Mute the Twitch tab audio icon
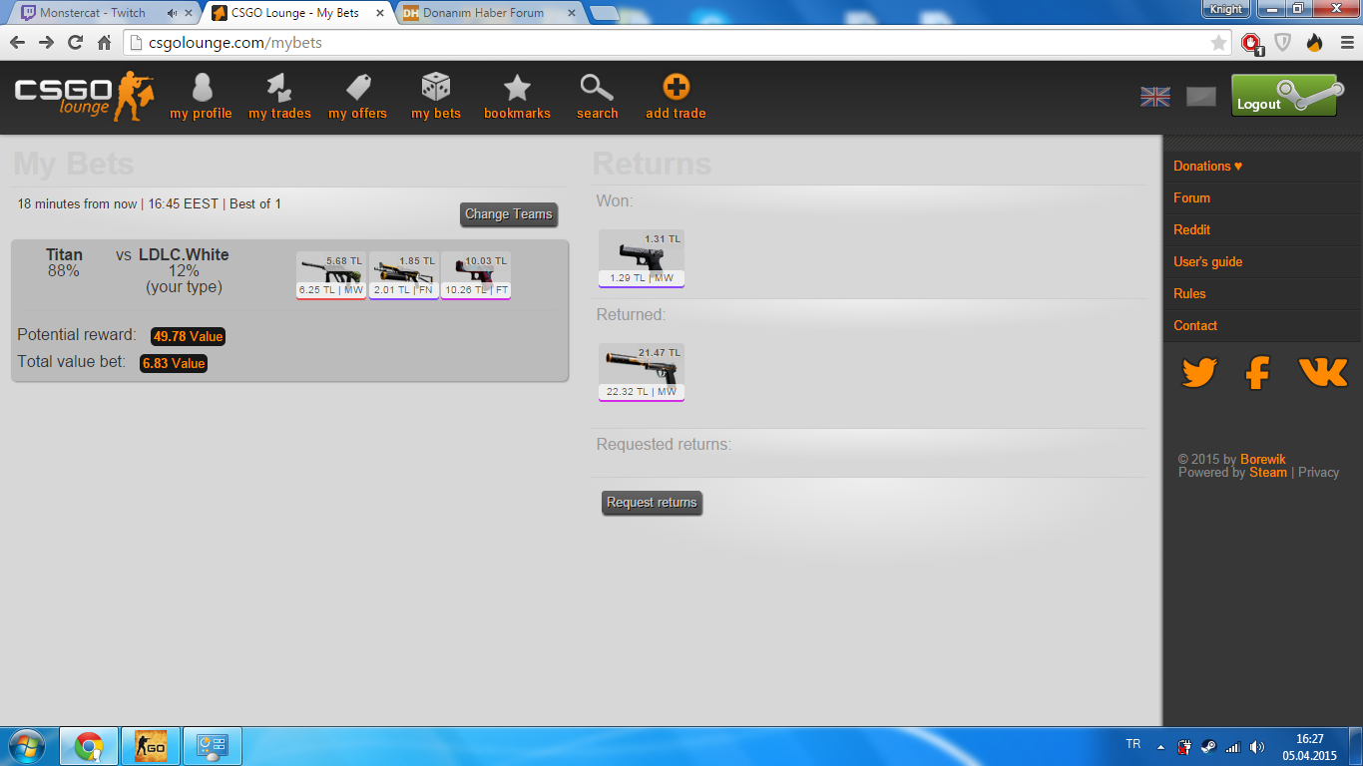1363x766 pixels. pyautogui.click(x=173, y=13)
